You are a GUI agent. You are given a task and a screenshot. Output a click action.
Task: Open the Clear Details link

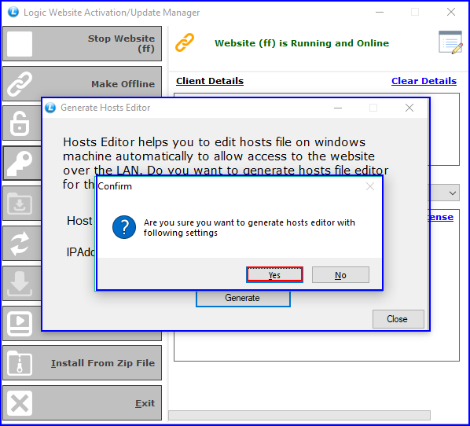(x=424, y=81)
